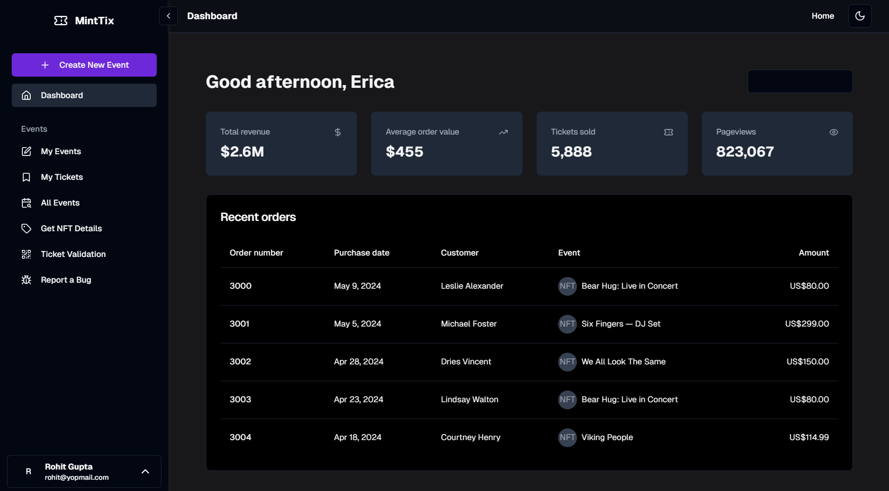Screen dimensions: 889x491
Task: Click the NFT avatar beside We All Look The Same
Action: point(568,362)
